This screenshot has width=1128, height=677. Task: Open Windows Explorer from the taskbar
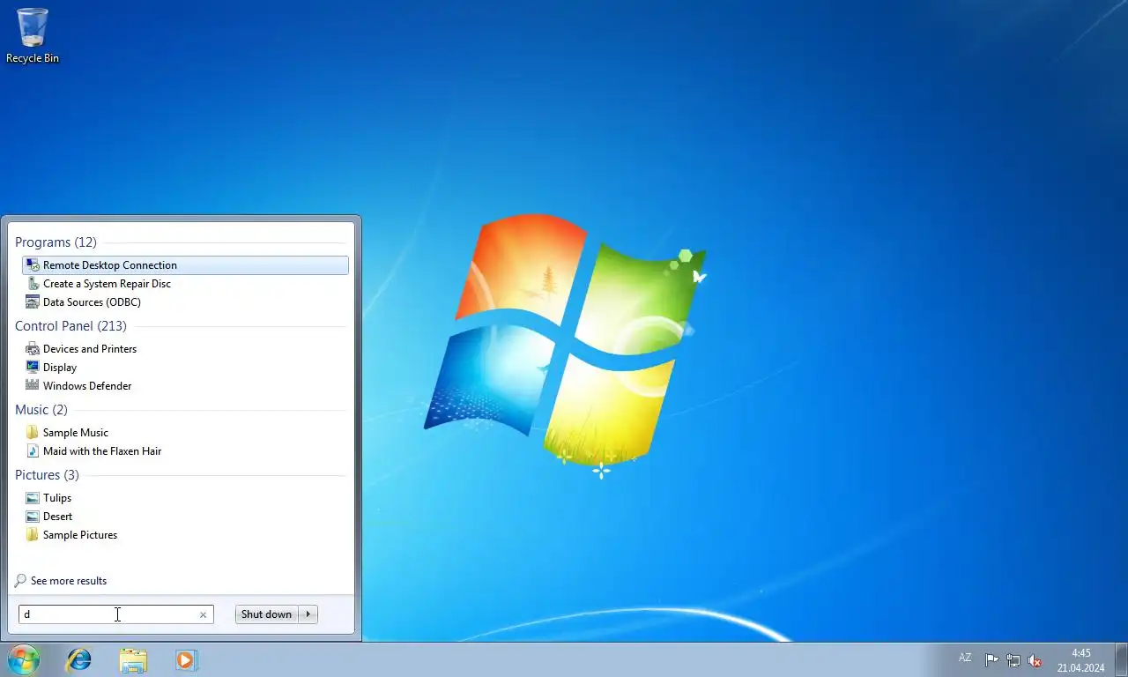(133, 660)
